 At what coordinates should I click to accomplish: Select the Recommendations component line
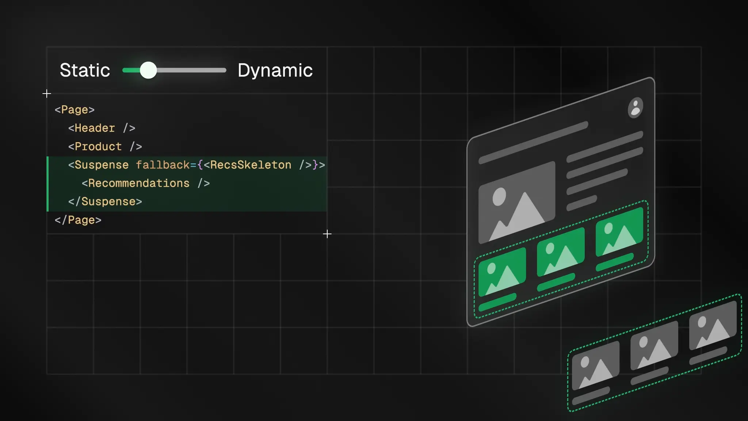pyautogui.click(x=145, y=183)
